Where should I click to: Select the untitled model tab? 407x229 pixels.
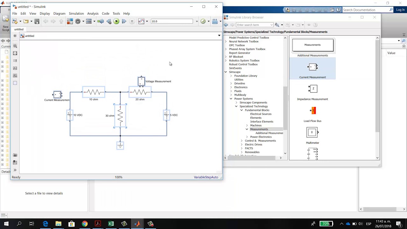click(x=19, y=29)
